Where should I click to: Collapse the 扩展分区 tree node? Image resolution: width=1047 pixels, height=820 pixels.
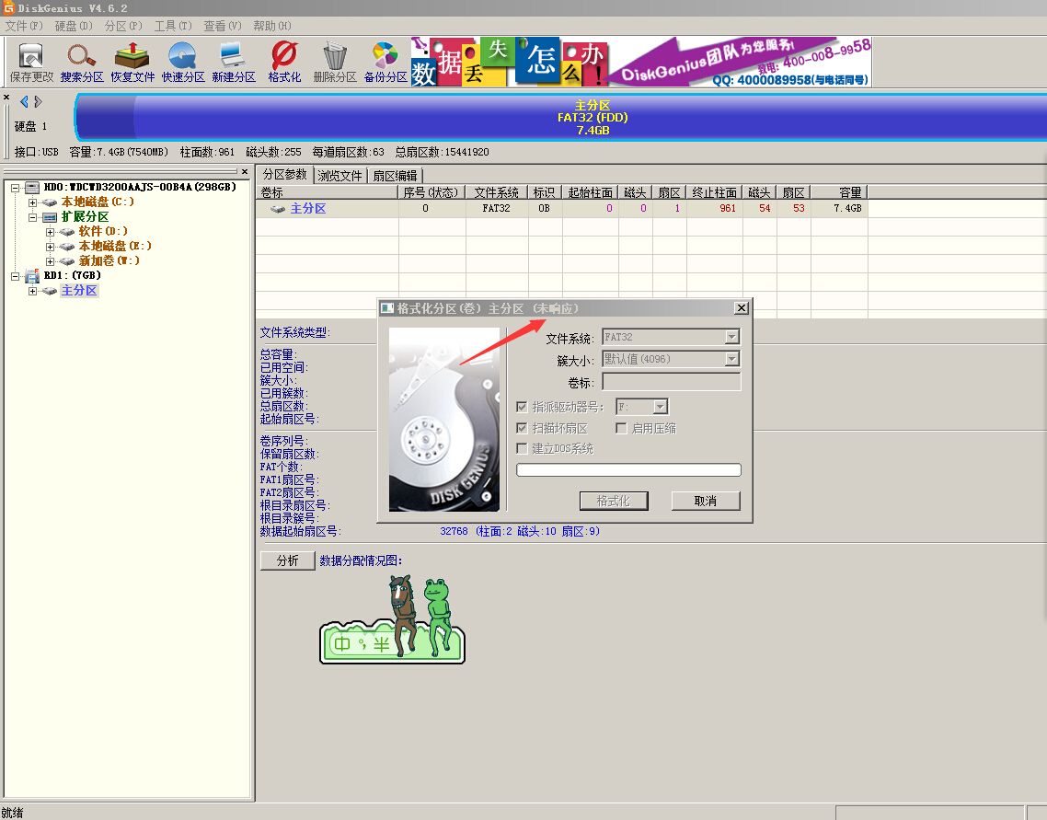tap(32, 217)
